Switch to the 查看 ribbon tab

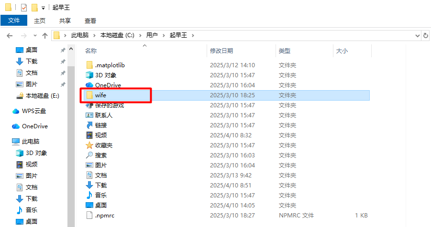[90, 21]
